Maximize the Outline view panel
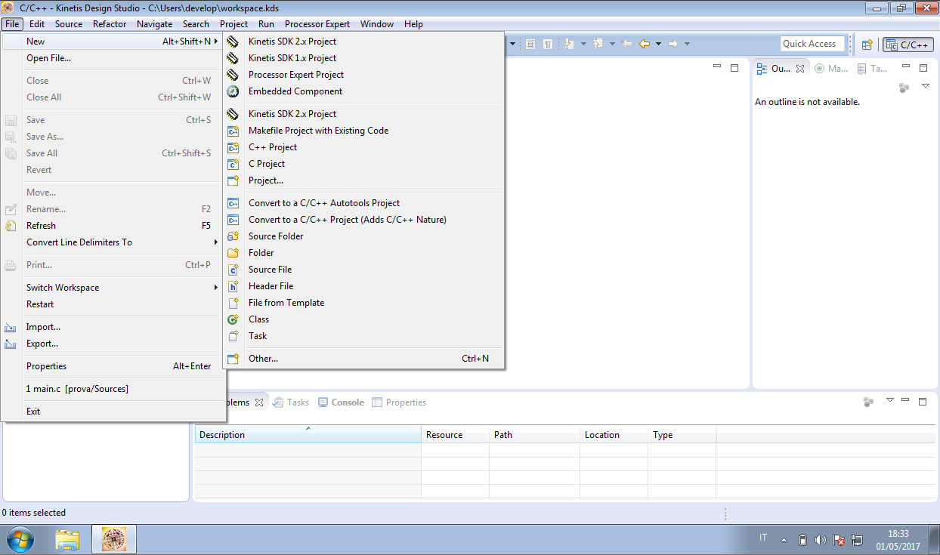The width and height of the screenshot is (940, 555). (x=923, y=68)
